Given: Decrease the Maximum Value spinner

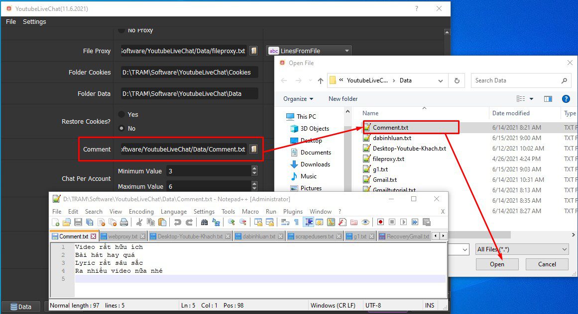Looking at the screenshot, I should [254, 189].
